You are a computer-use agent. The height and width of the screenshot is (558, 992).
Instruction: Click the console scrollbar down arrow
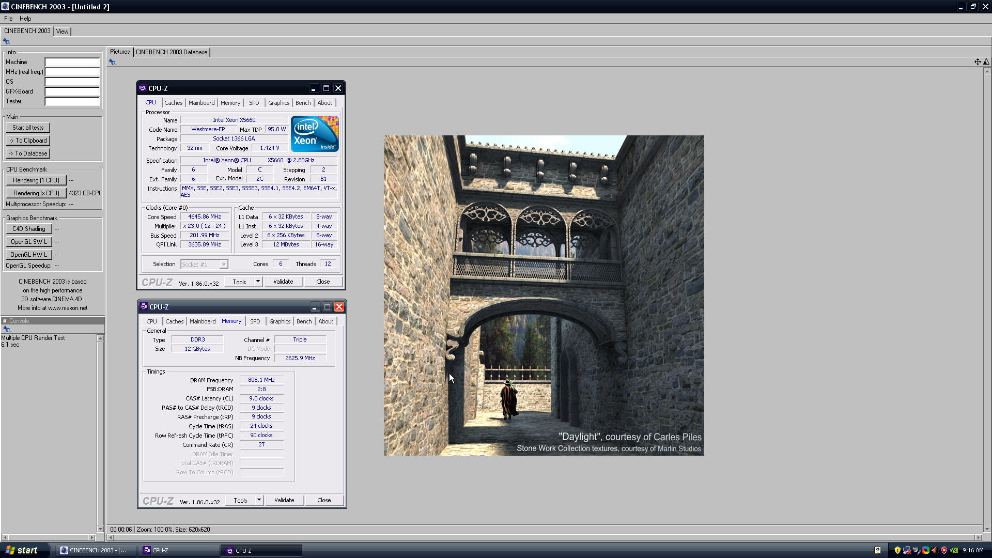point(100,529)
